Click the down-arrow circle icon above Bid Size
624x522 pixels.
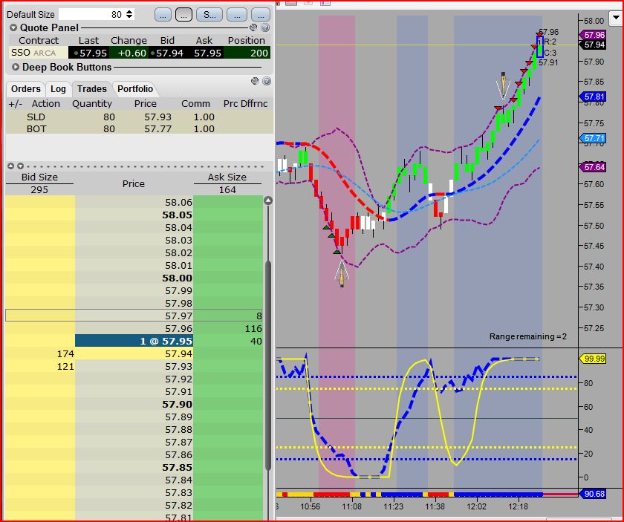coord(20,166)
